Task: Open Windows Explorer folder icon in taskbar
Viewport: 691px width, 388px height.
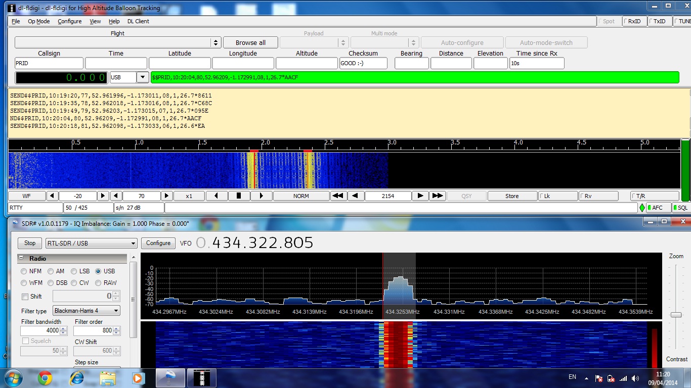Action: pos(108,378)
